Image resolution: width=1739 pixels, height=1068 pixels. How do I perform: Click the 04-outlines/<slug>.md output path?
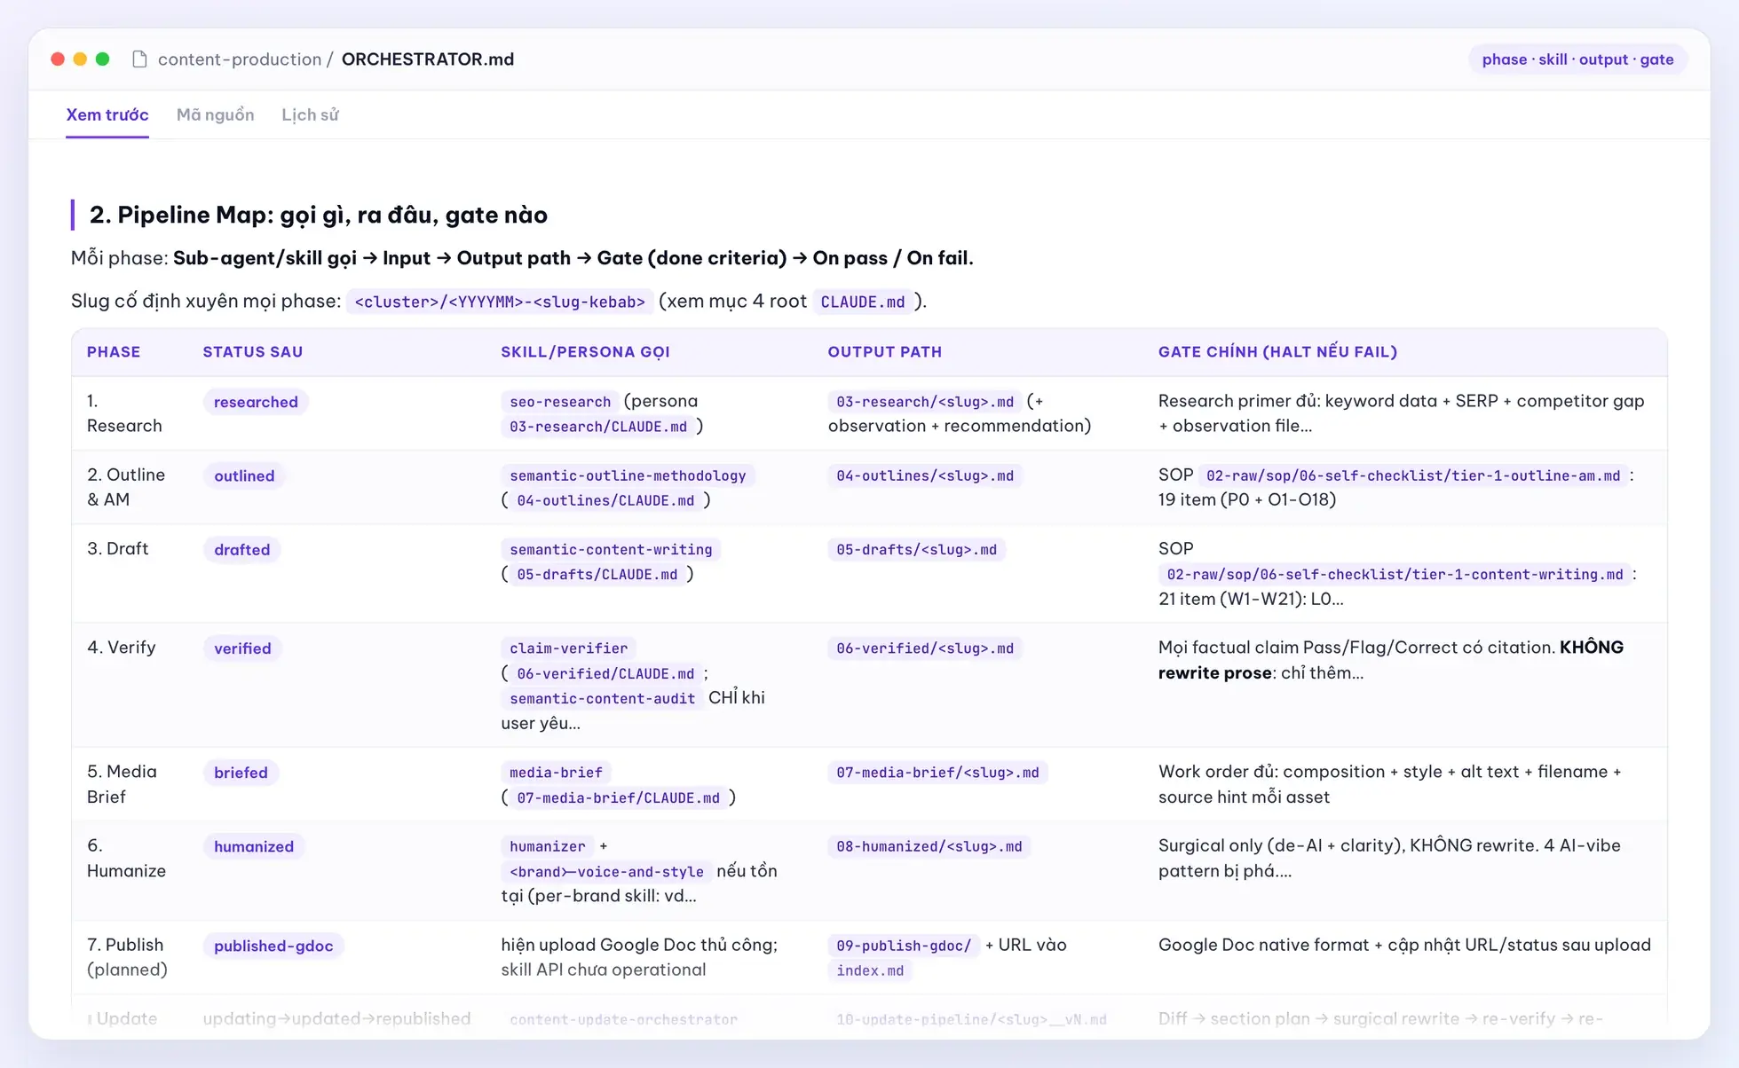click(925, 475)
